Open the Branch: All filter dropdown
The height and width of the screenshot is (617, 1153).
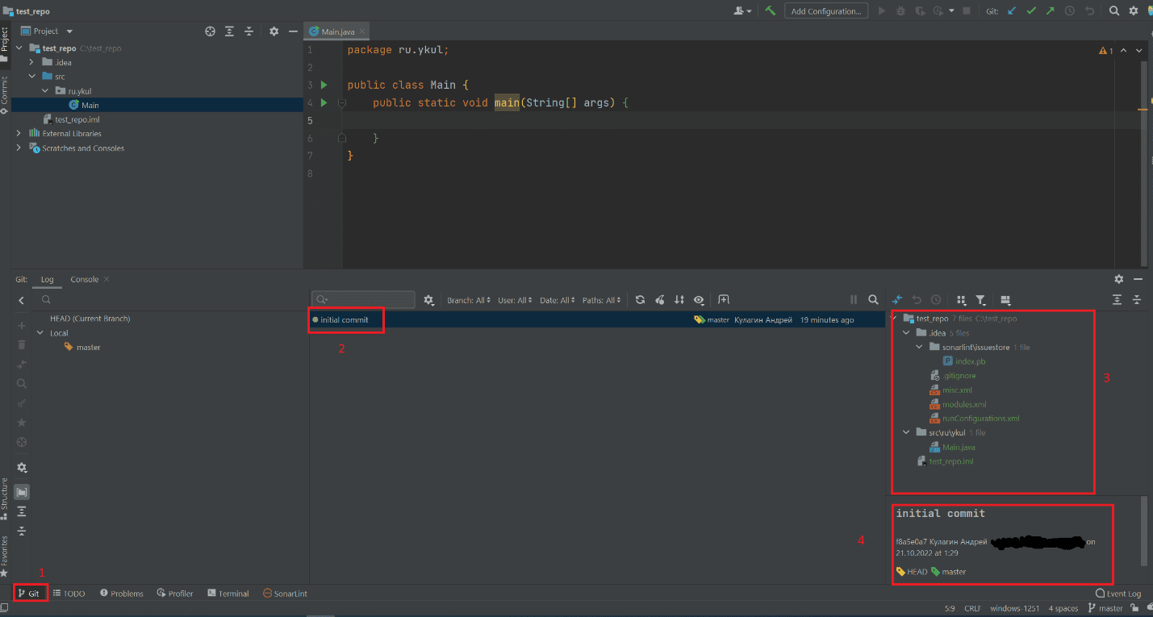(469, 300)
